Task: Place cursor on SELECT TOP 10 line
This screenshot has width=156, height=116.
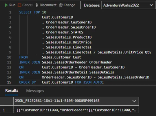Action: click(33, 12)
